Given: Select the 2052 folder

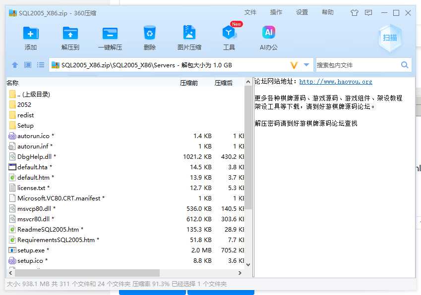Looking at the screenshot, I should coord(125,105).
